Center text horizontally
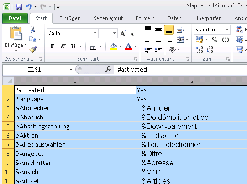The height and width of the screenshot is (184, 247). (x=158, y=39)
